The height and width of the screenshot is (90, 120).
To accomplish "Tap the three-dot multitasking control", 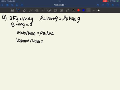I will click(x=60, y=1).
